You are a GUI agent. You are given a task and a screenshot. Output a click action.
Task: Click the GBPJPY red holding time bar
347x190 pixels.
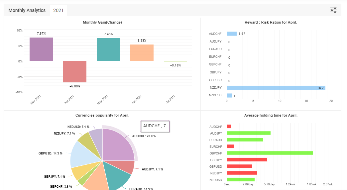click(247, 160)
